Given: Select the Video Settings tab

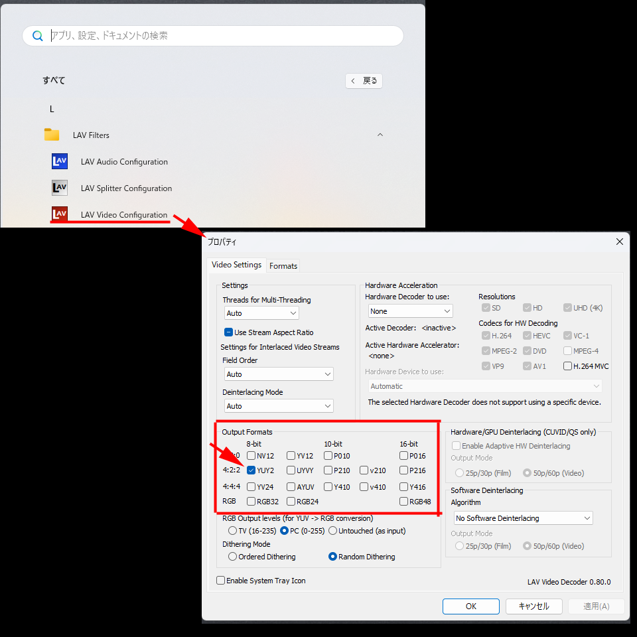Looking at the screenshot, I should tap(236, 265).
